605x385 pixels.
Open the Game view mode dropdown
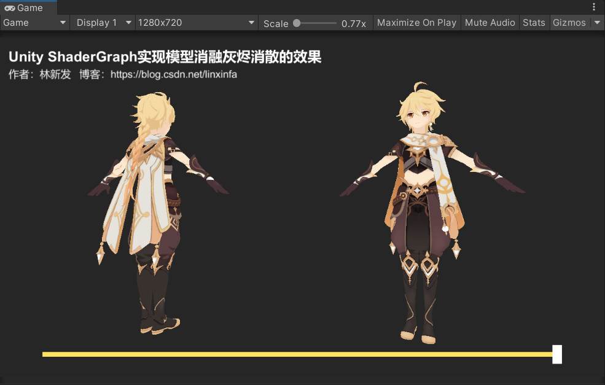(35, 23)
